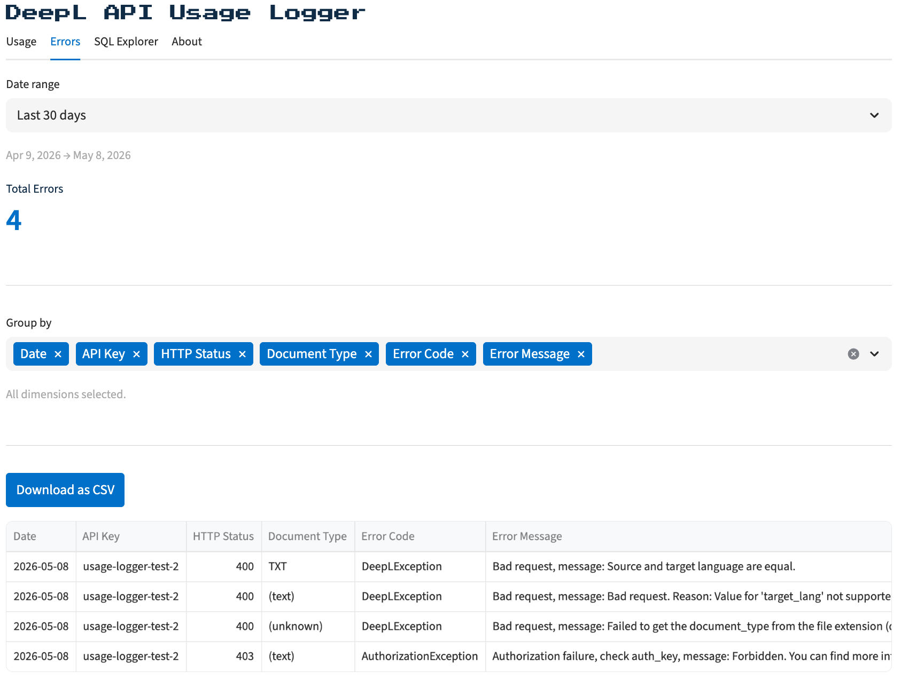The image size is (901, 680).
Task: Select the 'Failed to get the document_type' message
Action: [x=688, y=626]
